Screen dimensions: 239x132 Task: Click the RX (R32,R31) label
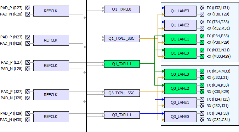pos(218,29)
